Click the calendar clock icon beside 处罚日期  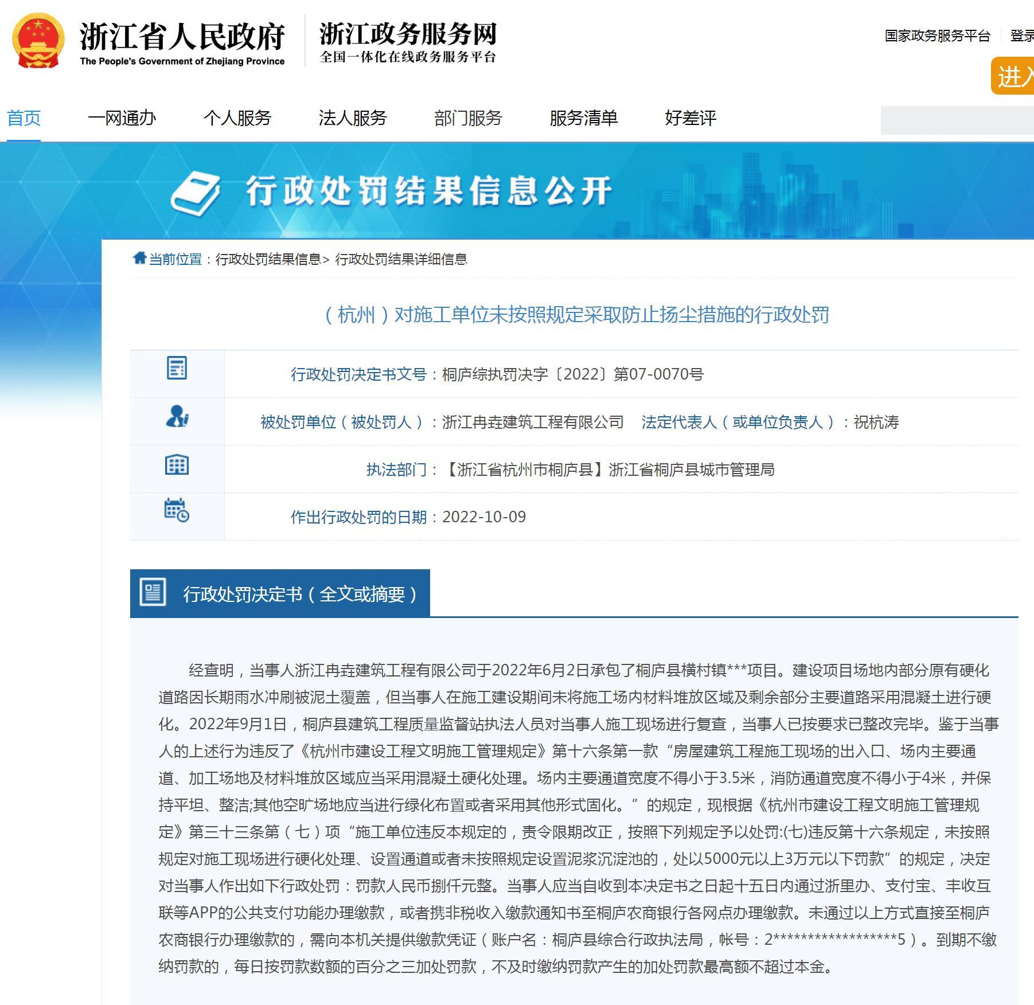point(177,510)
